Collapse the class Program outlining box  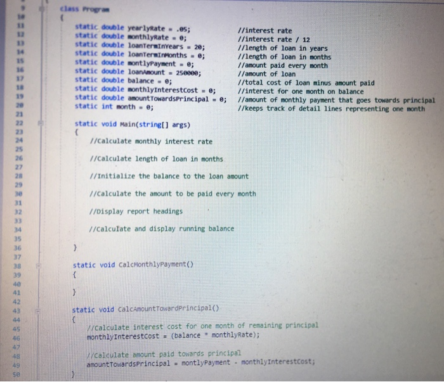tap(42, 9)
